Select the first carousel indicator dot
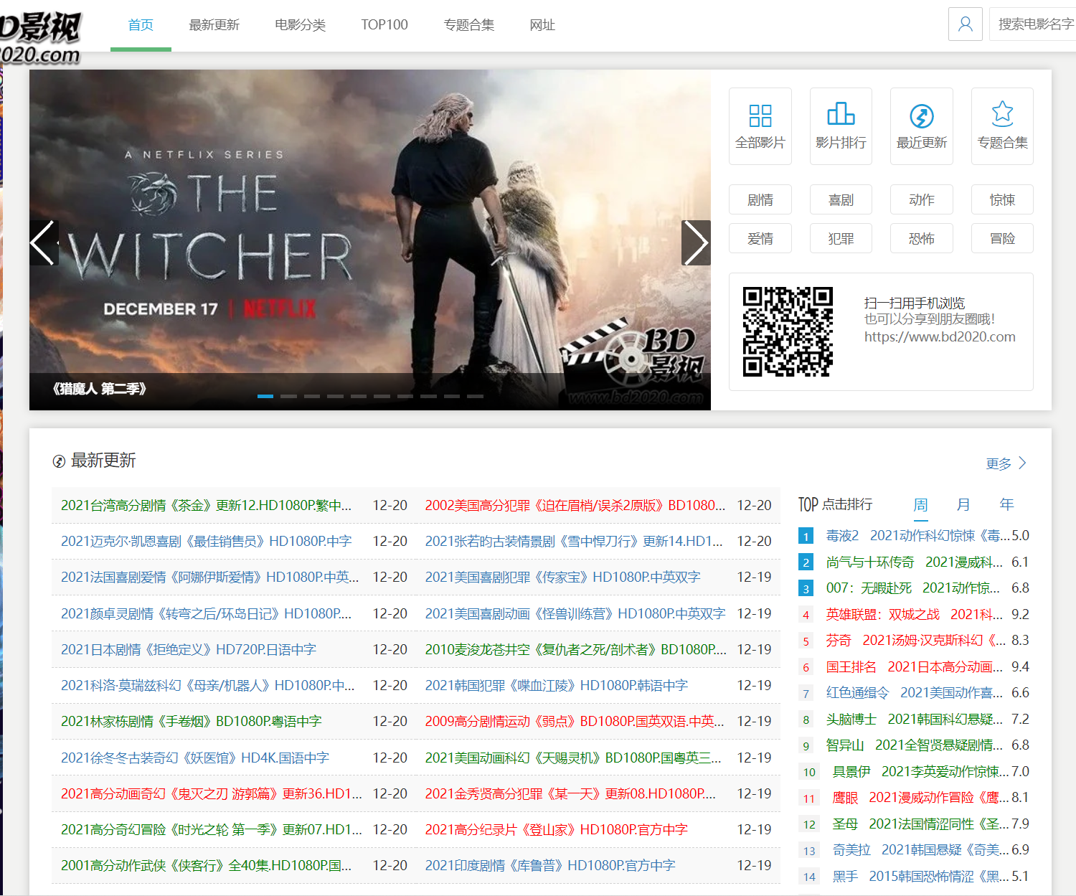 tap(265, 396)
